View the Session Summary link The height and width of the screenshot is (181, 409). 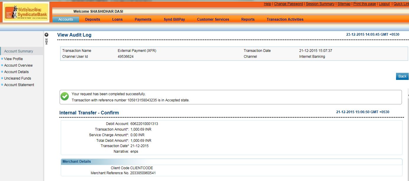coord(320,4)
